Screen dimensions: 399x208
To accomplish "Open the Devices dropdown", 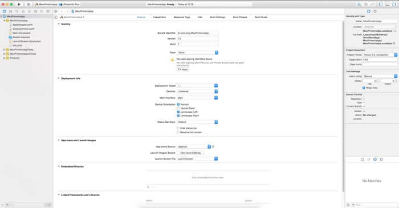I will [x=197, y=91].
